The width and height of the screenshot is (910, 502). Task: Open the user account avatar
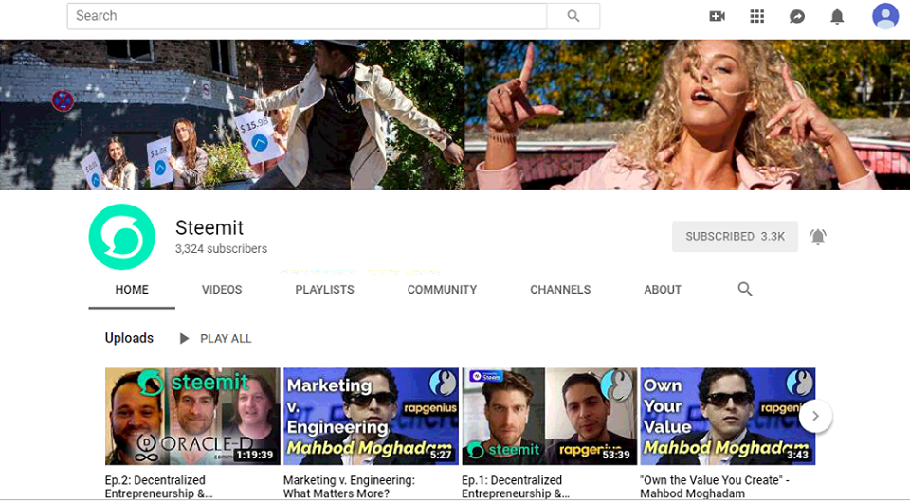(x=885, y=16)
